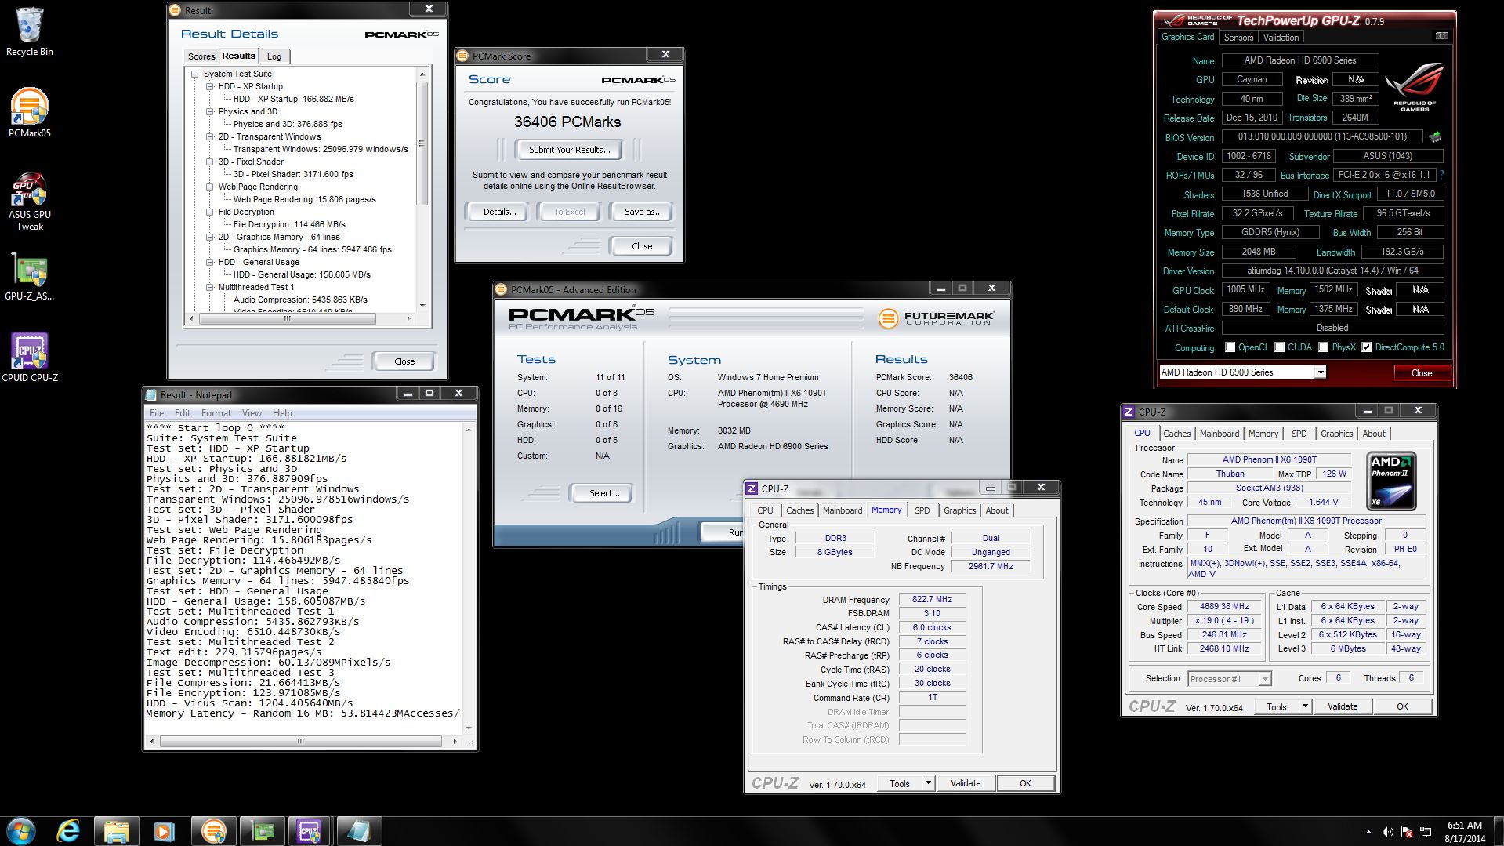Image resolution: width=1504 pixels, height=846 pixels.
Task: Open Tools dropdown arrow in CPU-Z Memory window
Action: 928,783
